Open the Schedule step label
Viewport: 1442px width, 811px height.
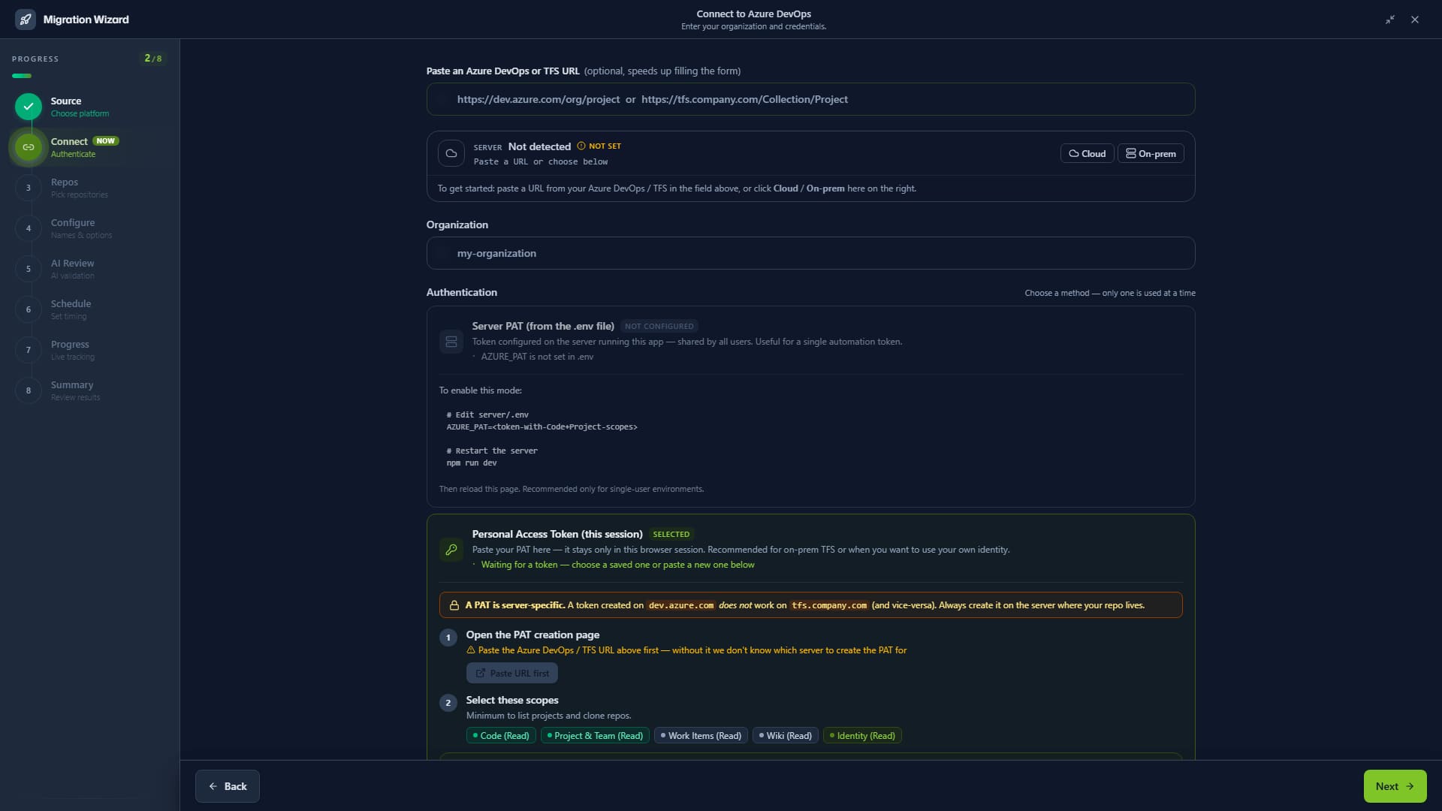click(x=71, y=303)
